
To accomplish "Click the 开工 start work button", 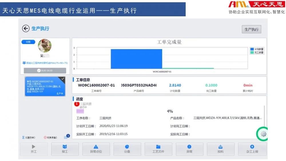I will click(x=34, y=149).
